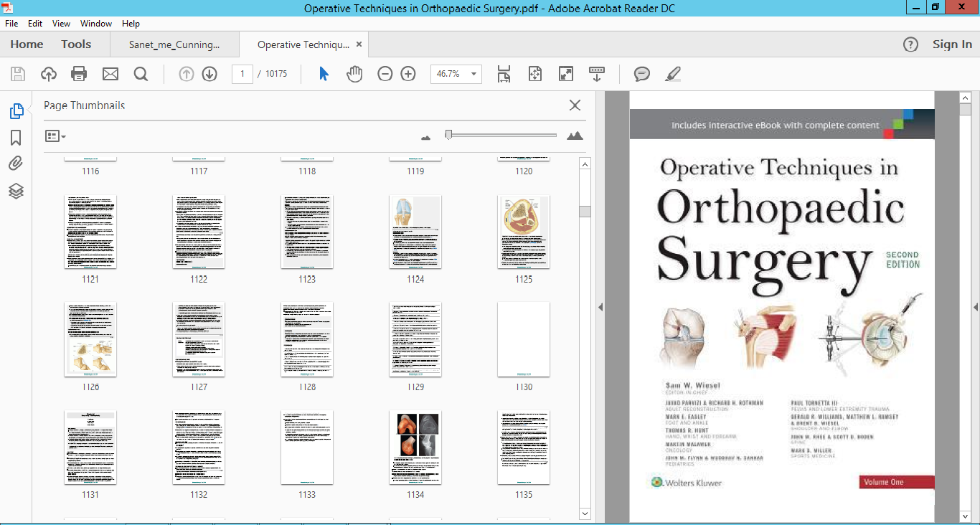
Task: Open the Help menu
Action: pyautogui.click(x=131, y=24)
